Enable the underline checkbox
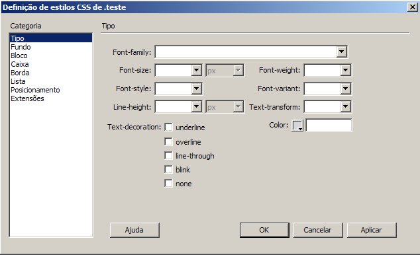 pos(168,127)
